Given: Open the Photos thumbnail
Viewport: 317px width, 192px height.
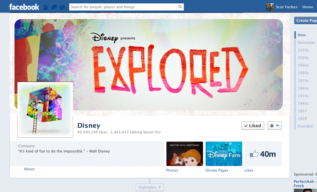Looking at the screenshot, I should point(185,154).
